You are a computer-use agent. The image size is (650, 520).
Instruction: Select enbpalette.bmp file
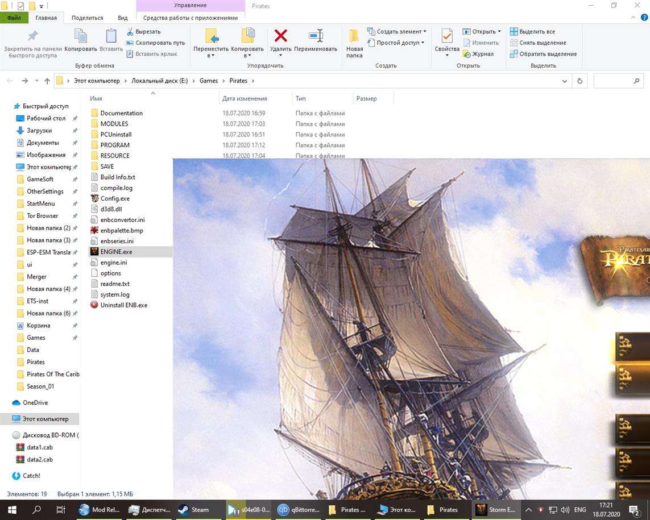click(122, 230)
